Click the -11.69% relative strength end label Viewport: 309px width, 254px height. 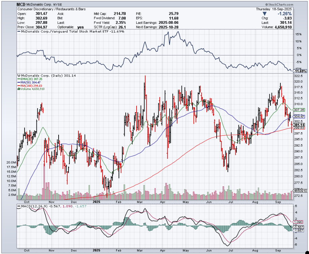[x=300, y=71]
